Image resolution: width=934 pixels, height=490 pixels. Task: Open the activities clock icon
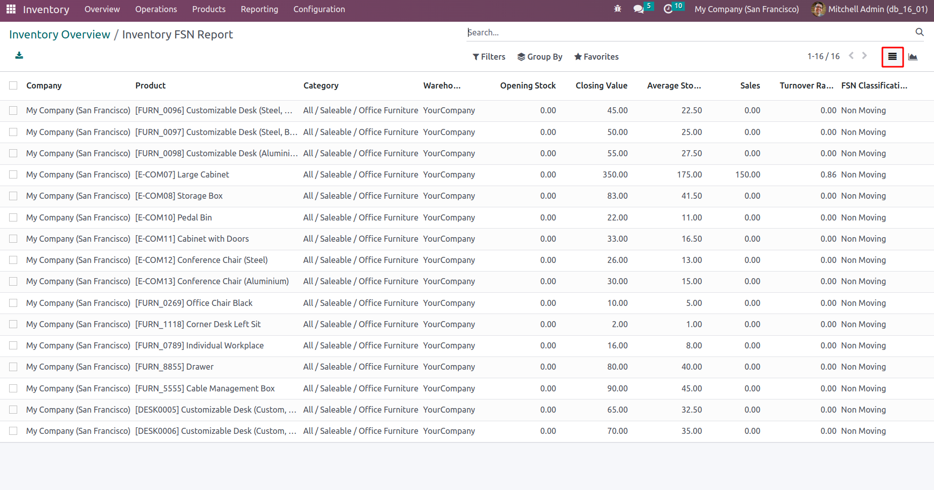coord(668,9)
